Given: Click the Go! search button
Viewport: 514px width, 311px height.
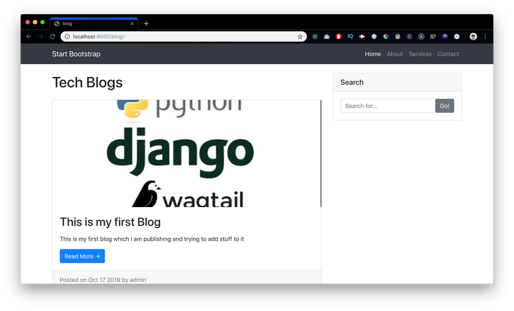Looking at the screenshot, I should tap(445, 106).
